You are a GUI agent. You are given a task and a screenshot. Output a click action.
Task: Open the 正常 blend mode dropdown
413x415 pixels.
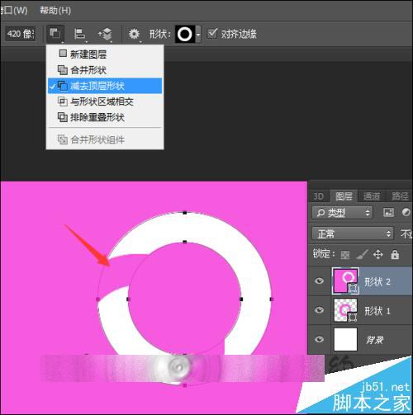(352, 234)
